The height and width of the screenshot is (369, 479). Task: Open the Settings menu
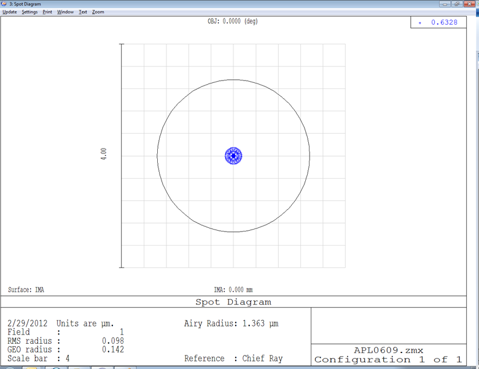click(29, 12)
